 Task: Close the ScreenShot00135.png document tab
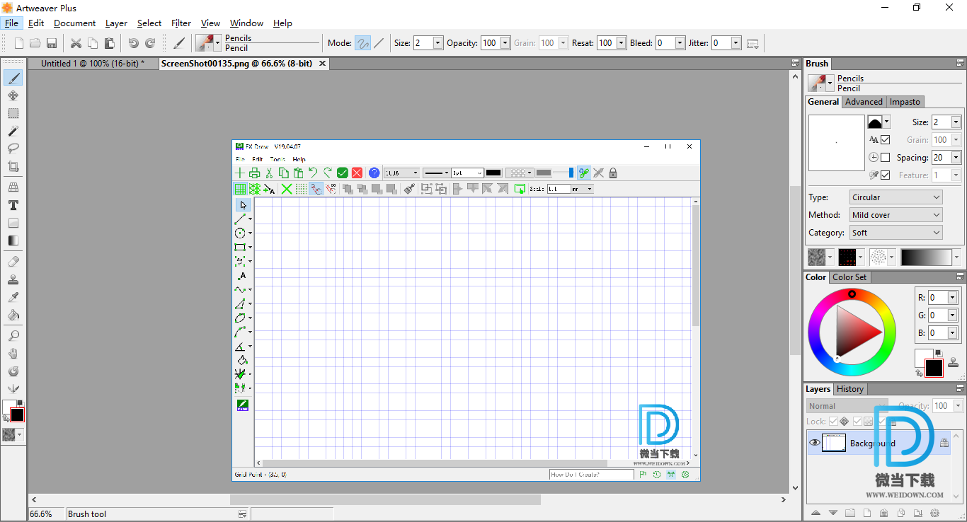[322, 64]
